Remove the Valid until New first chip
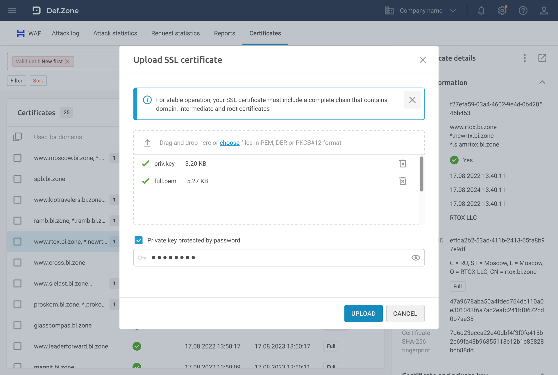 (67, 62)
